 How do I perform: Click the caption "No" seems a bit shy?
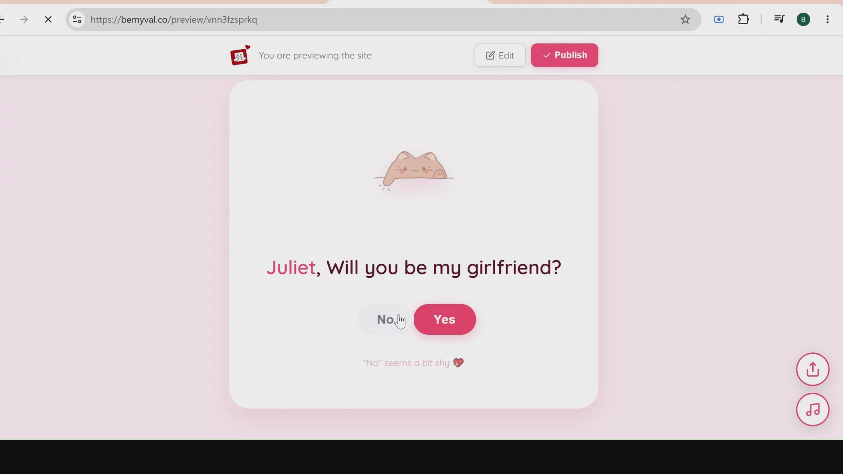(x=413, y=363)
